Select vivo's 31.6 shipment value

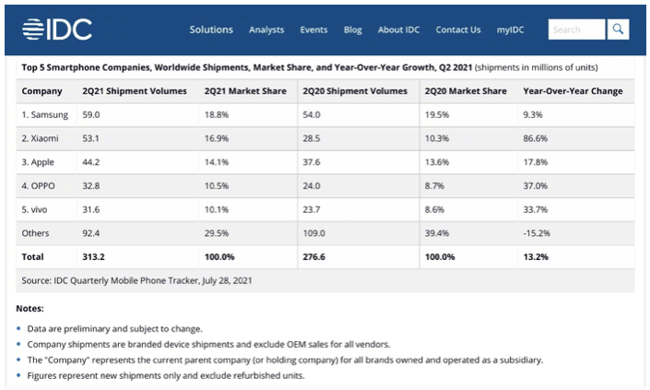[x=90, y=209]
